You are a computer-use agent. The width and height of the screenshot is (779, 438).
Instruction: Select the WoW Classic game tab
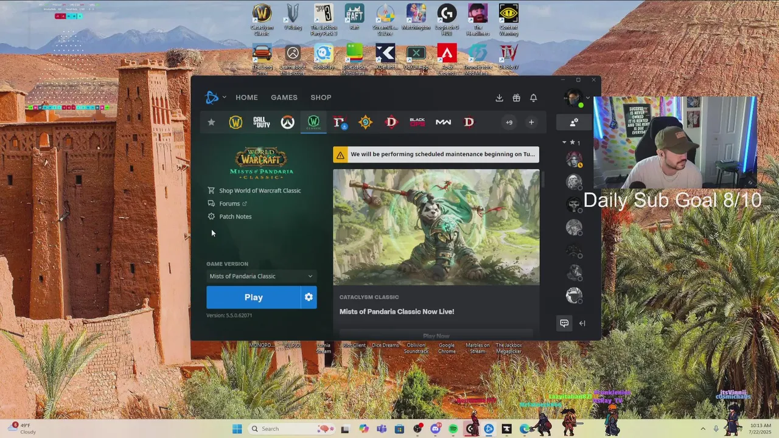pos(313,122)
